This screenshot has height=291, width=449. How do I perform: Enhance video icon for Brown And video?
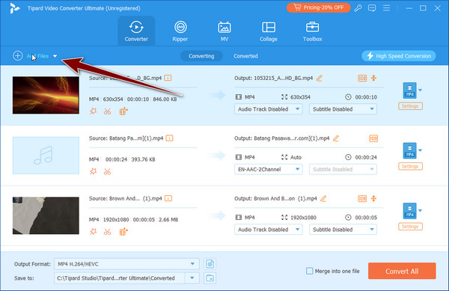[123, 231]
